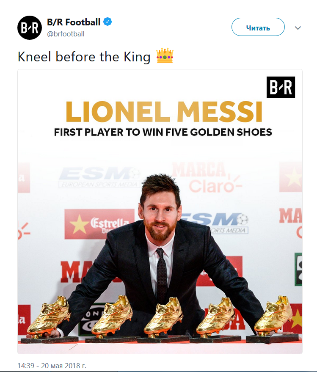
Task: Click the blue verified badge
Action: pyautogui.click(x=109, y=22)
